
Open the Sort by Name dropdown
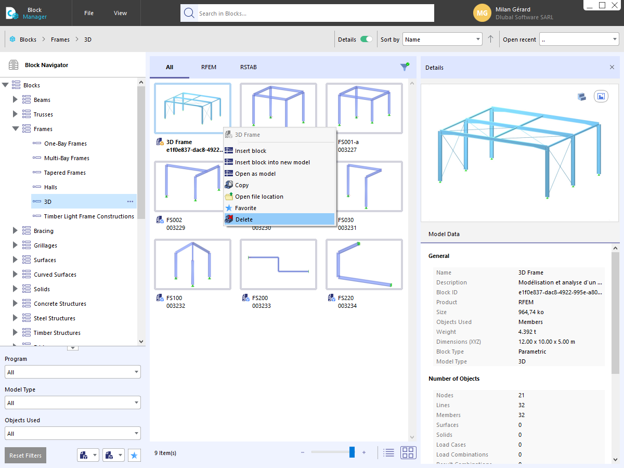click(x=442, y=39)
